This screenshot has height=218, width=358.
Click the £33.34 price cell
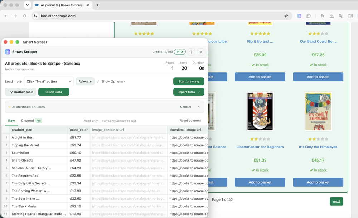pyautogui.click(x=79, y=183)
